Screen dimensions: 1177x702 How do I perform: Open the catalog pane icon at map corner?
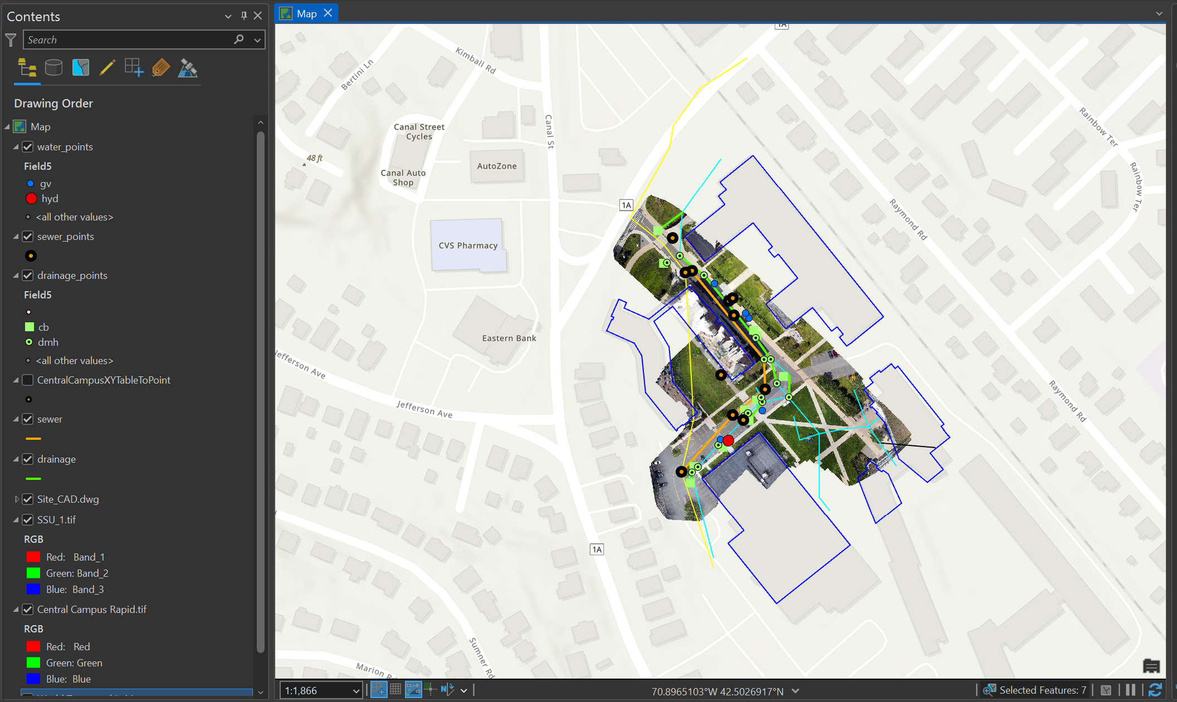[x=1151, y=666]
